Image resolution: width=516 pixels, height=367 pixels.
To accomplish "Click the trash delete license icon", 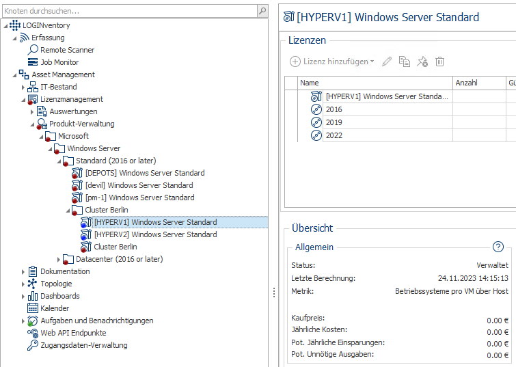I will point(440,62).
